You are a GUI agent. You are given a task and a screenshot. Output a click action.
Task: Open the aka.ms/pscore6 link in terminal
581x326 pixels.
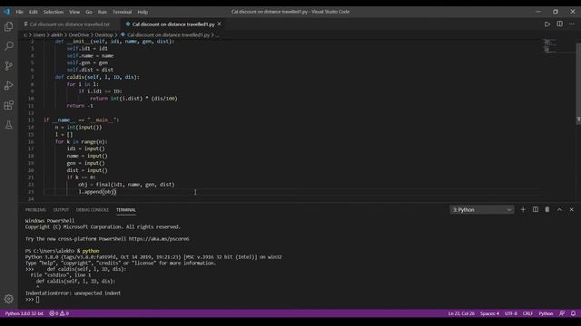click(x=159, y=239)
